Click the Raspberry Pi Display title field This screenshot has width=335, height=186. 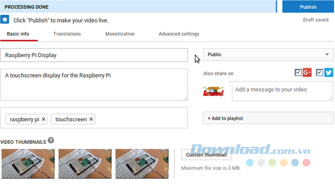pyautogui.click(x=94, y=55)
